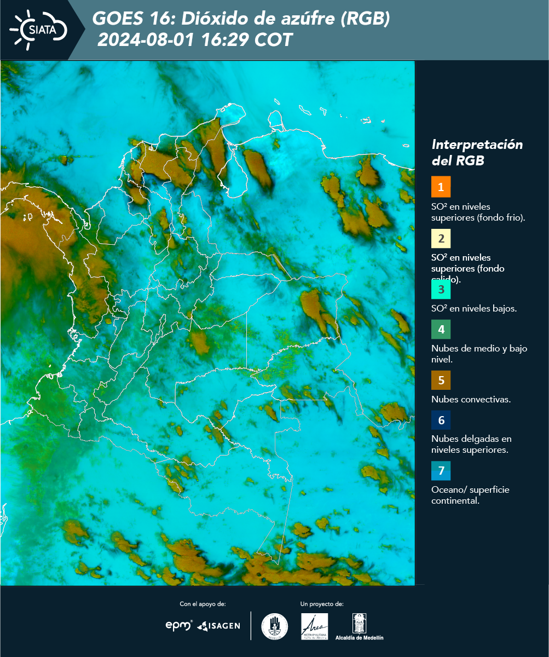Select the pale yellow legend swatch numbered 2
Image resolution: width=549 pixels, height=657 pixels.
click(441, 239)
